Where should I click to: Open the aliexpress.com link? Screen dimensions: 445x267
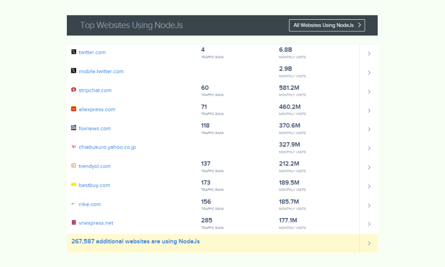[x=97, y=109]
